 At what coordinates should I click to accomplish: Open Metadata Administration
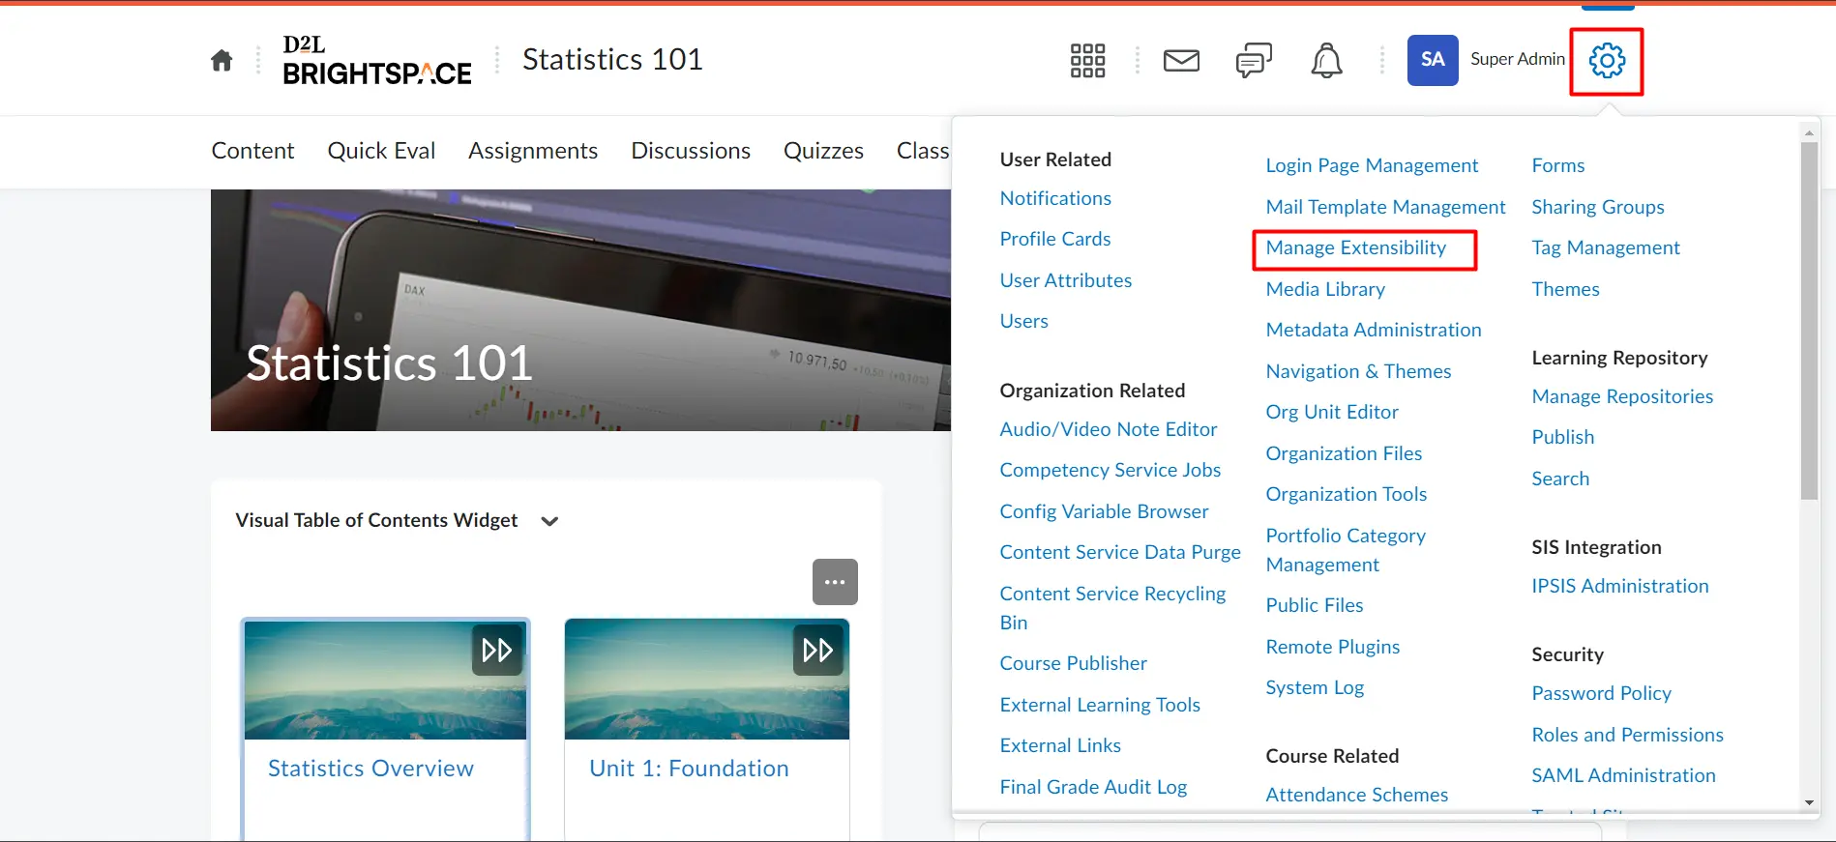tap(1374, 330)
